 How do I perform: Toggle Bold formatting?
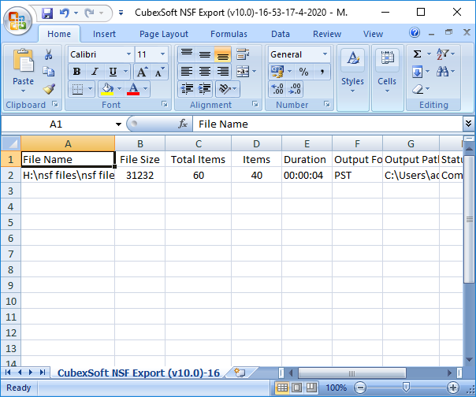76,72
